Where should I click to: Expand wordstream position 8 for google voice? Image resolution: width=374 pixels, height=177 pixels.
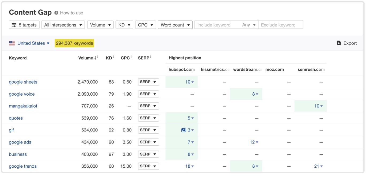[255, 94]
